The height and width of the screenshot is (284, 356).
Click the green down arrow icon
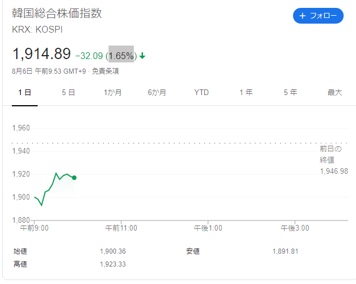pos(142,56)
